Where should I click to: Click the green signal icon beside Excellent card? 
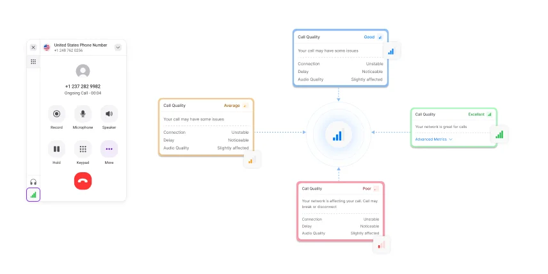pos(499,134)
